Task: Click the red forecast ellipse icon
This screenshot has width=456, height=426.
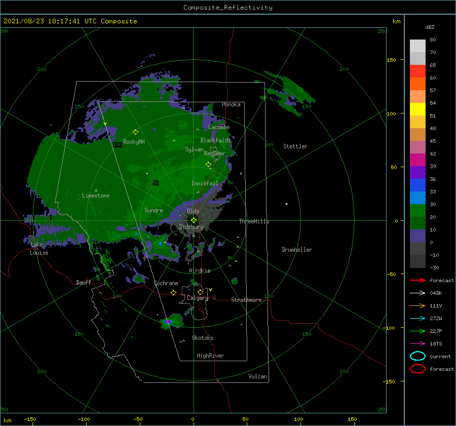Action: coord(417,369)
